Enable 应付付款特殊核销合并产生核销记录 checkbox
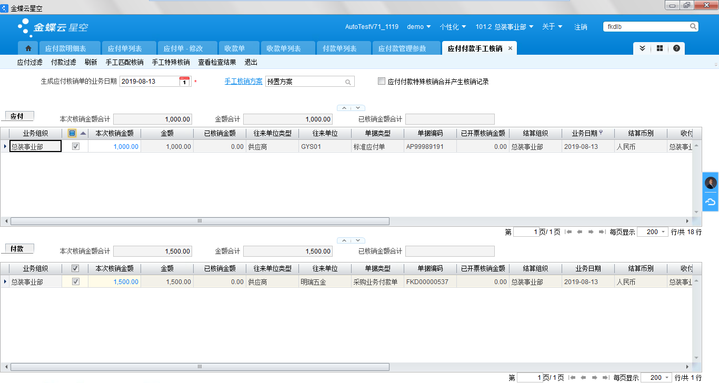 [x=382, y=82]
